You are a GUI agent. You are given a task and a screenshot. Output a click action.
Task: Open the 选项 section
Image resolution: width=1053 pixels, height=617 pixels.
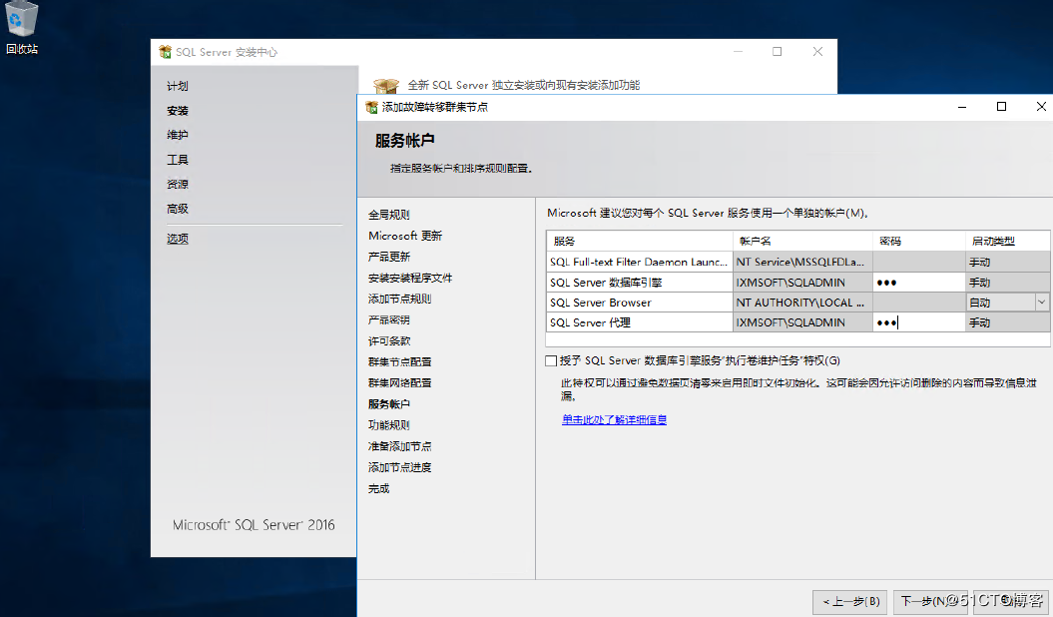[x=177, y=238]
